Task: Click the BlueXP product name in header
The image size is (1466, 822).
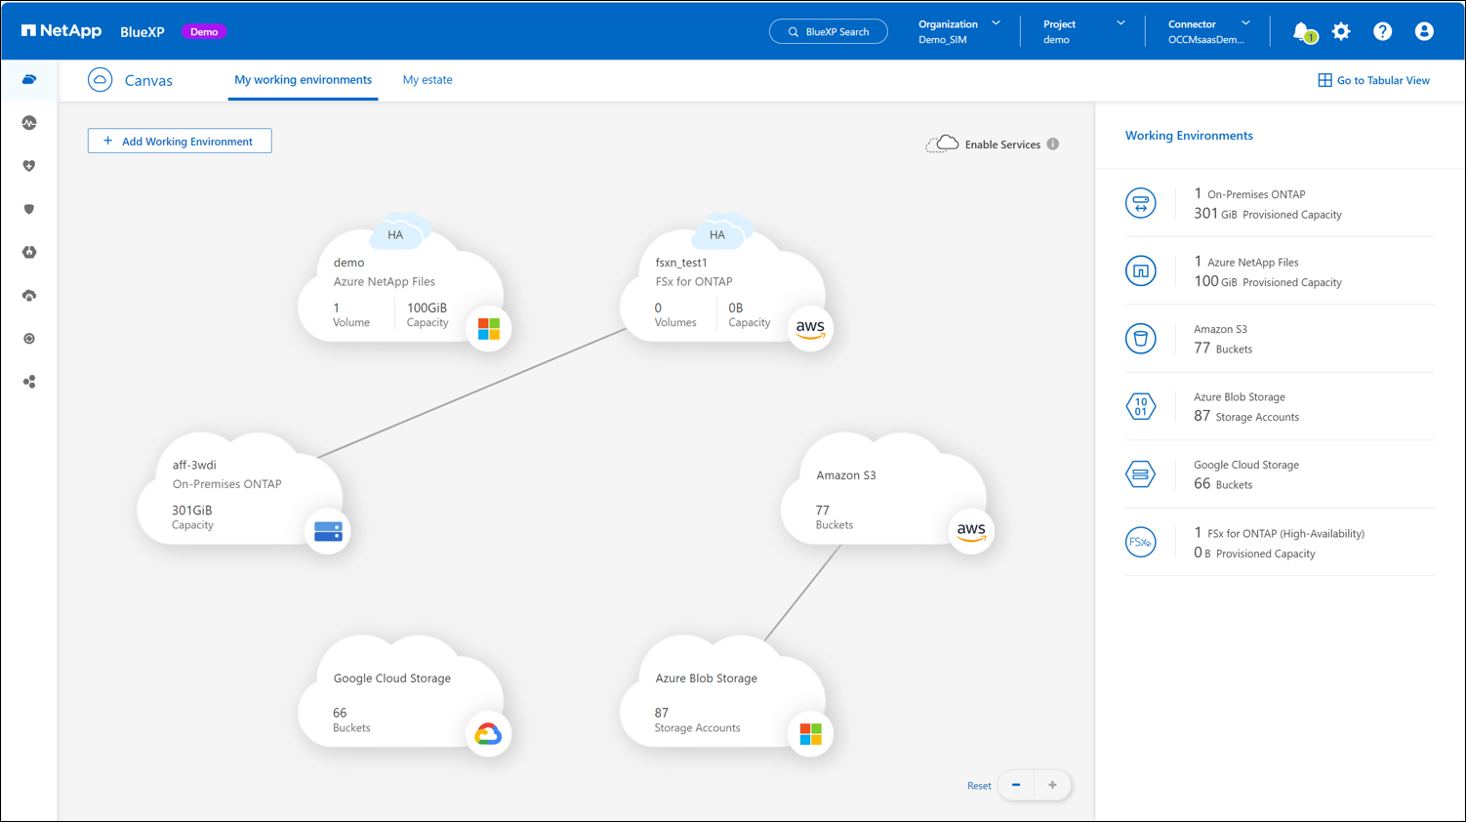Action: coord(143,32)
